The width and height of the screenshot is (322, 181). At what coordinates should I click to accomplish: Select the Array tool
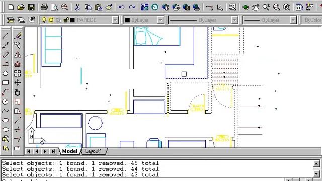(x=18, y=73)
